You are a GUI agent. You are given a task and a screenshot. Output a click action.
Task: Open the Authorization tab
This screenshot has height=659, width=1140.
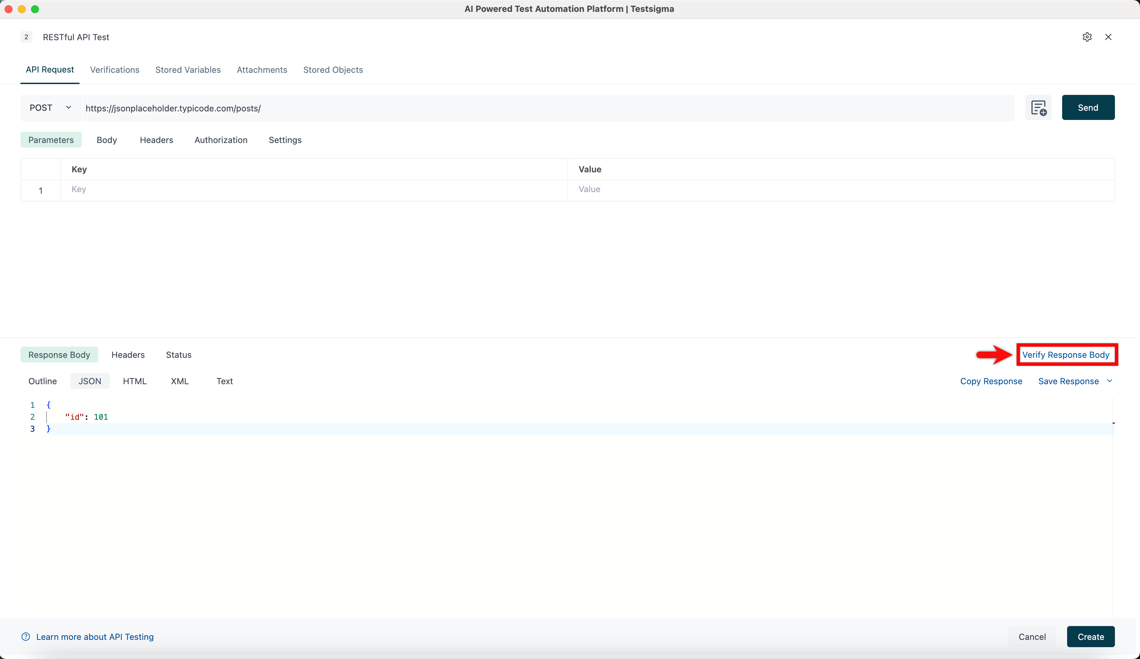click(x=221, y=140)
